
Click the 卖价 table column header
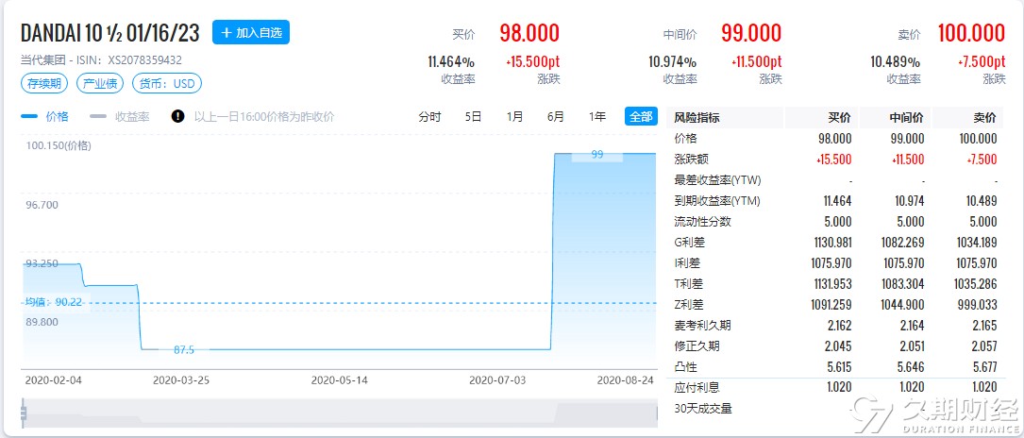tap(984, 118)
